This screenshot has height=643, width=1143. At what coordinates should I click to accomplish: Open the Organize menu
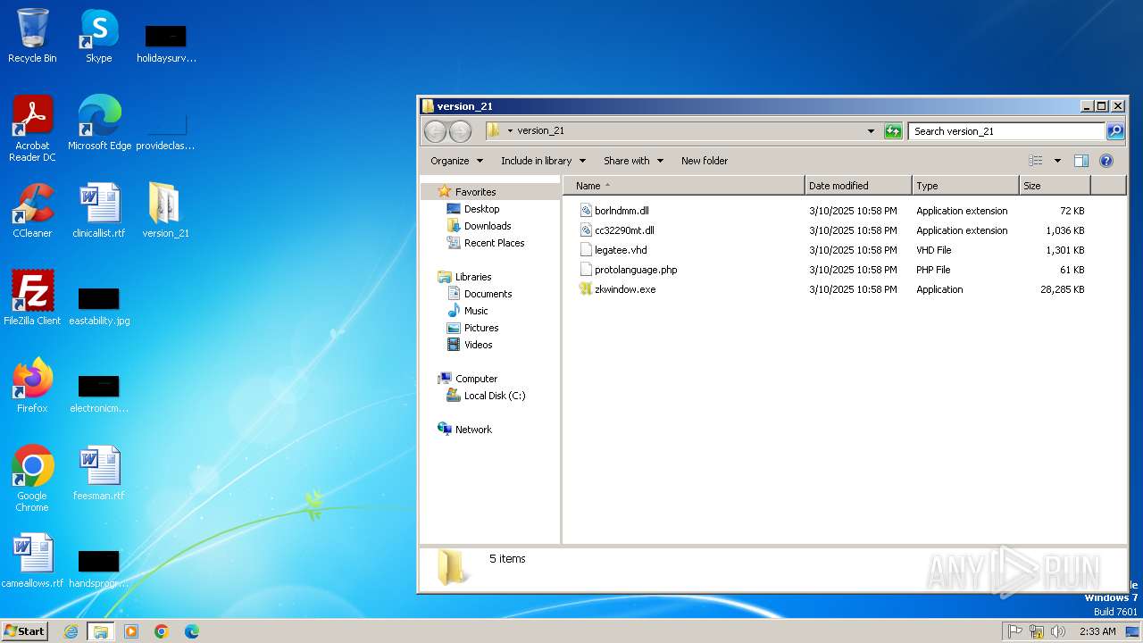[x=456, y=161]
